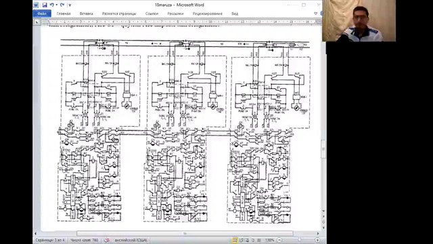The height and width of the screenshot is (244, 433).
Task: Open the Вид ribbon tab
Action: 235,14
